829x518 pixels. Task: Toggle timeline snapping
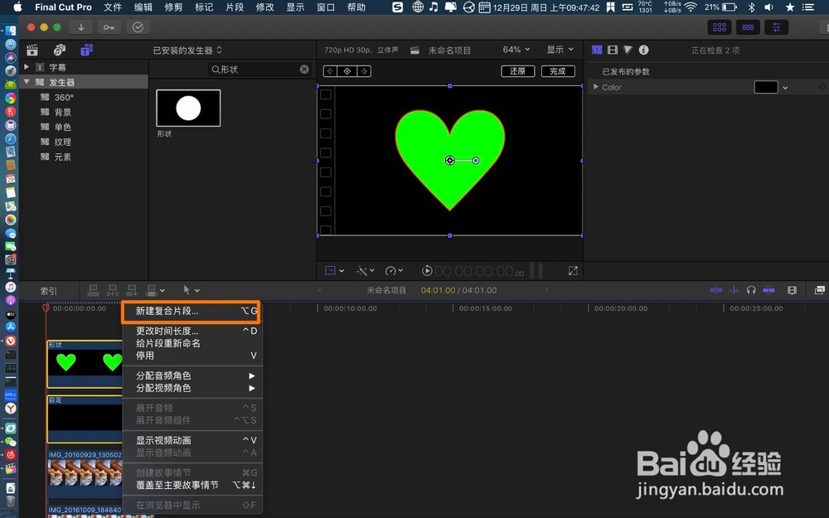coord(768,289)
